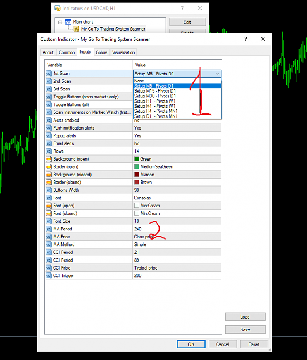The height and width of the screenshot is (360, 307).
Task: Click the CCI Price variable icon
Action: point(48,268)
